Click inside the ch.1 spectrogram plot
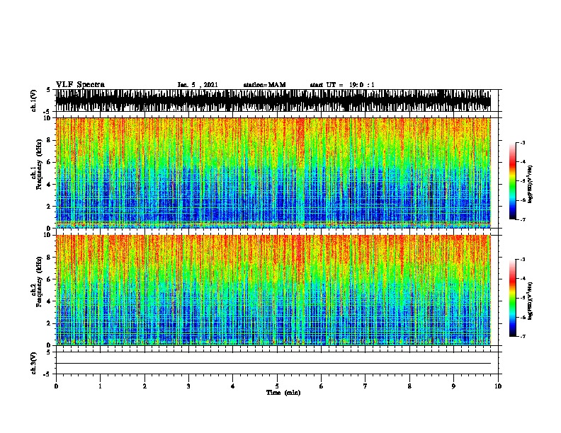This screenshot has height=433, width=561. [273, 173]
